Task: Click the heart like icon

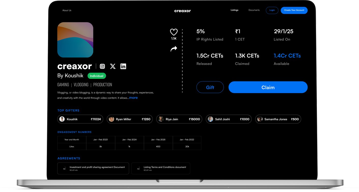Action: [174, 32]
